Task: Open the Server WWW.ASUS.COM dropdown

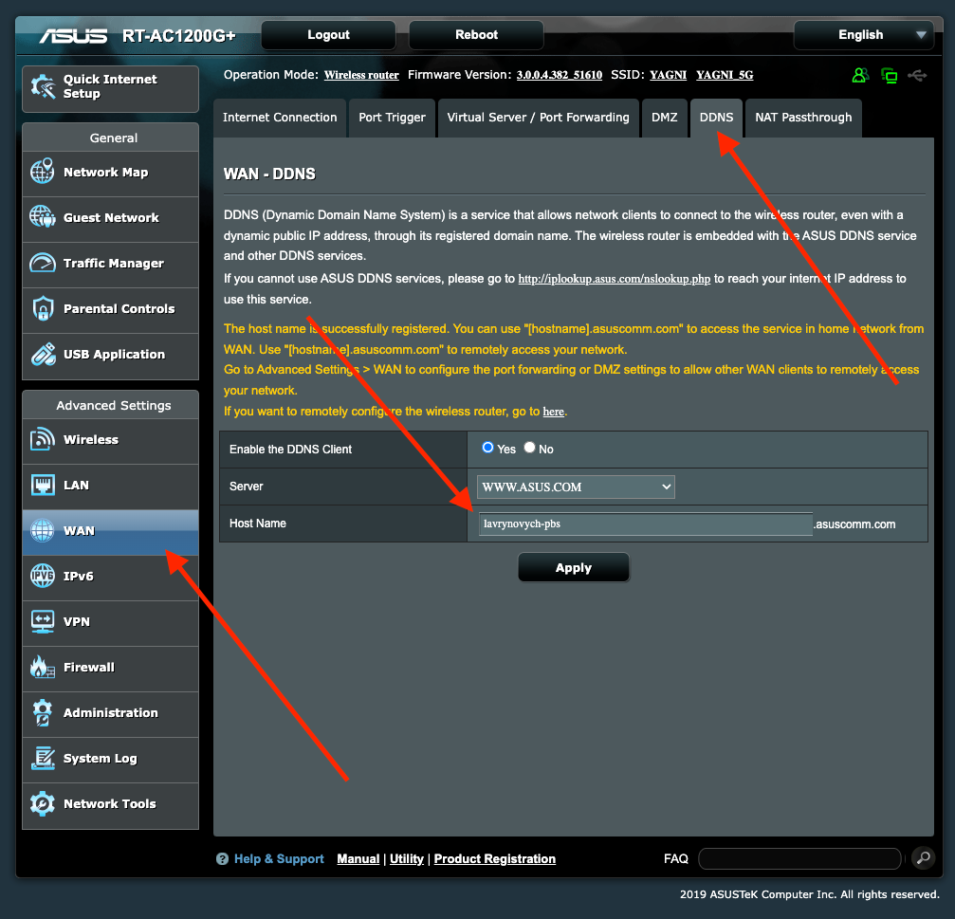Action: point(576,487)
